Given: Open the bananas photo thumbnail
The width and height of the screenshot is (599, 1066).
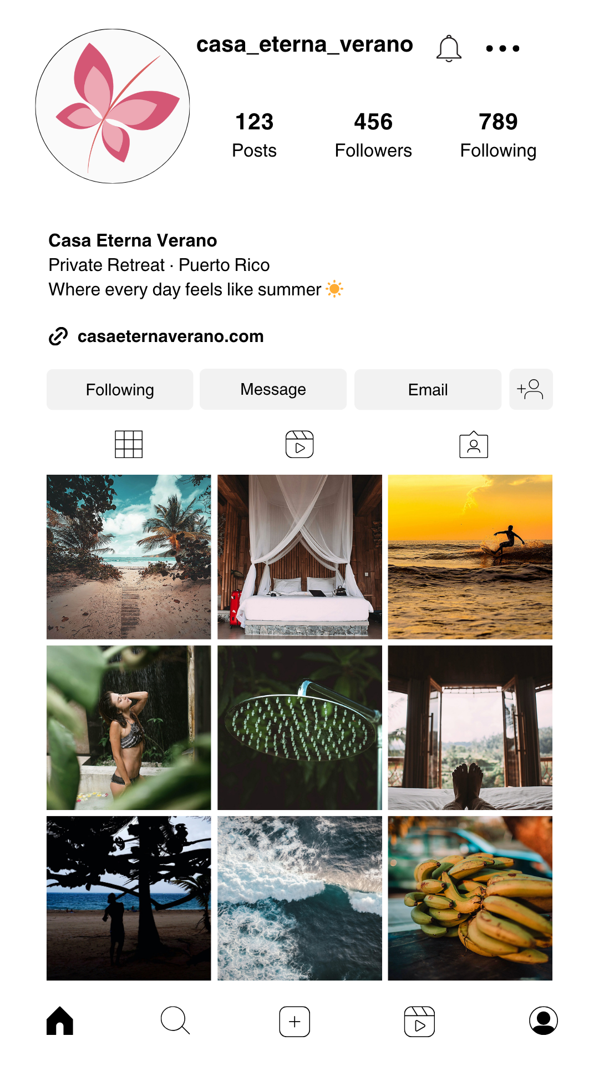Looking at the screenshot, I should [x=470, y=898].
